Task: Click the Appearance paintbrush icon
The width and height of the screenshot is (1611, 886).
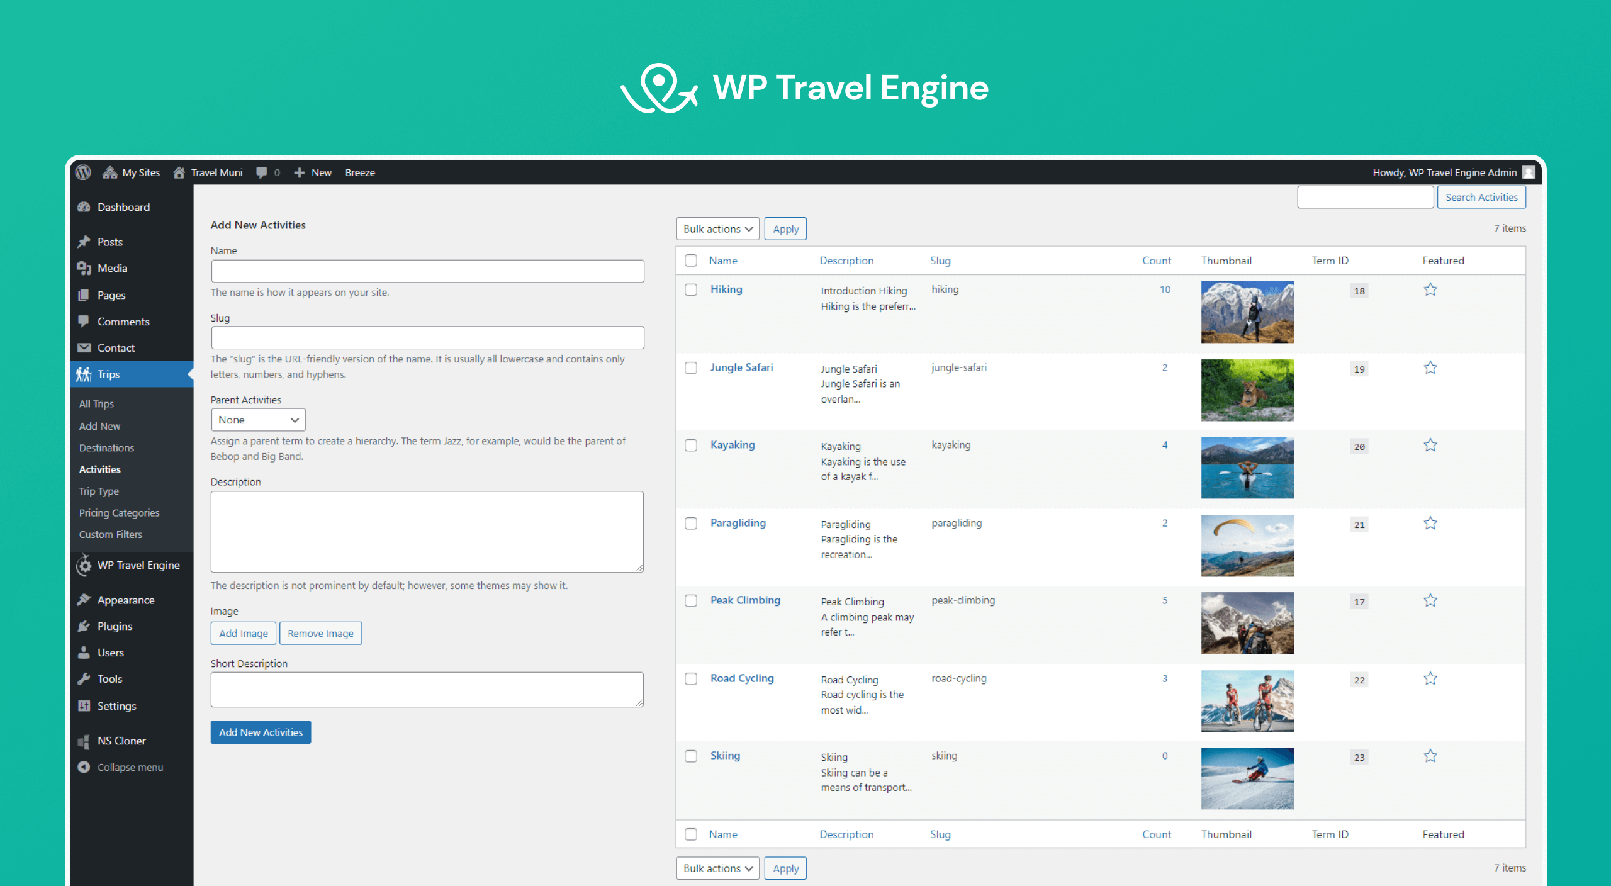Action: point(84,600)
